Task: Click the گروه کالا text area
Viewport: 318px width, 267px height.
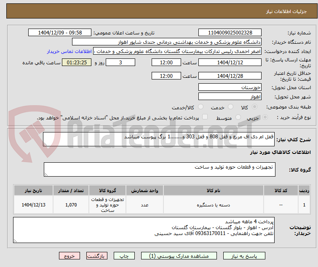Action: click(160, 169)
